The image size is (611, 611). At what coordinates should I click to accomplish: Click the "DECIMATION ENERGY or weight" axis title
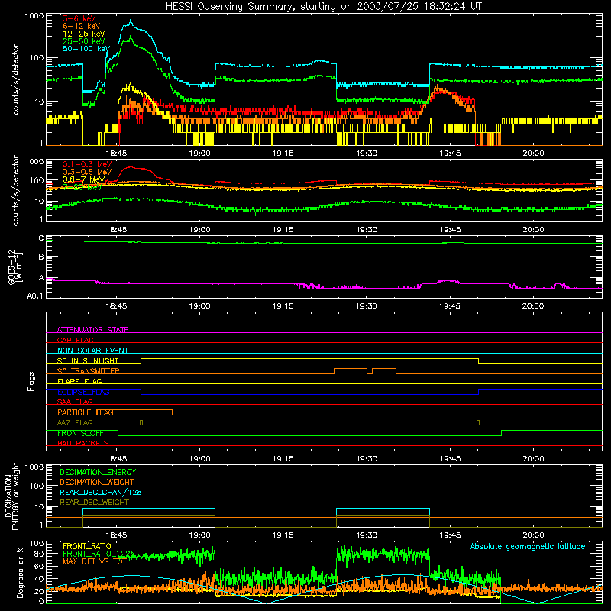11,496
